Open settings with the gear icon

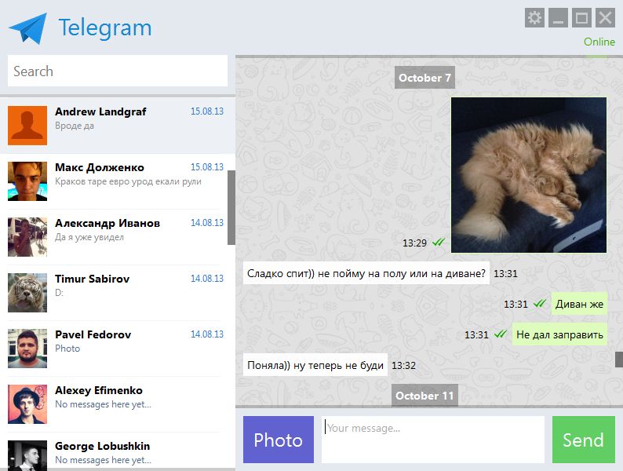tap(534, 18)
